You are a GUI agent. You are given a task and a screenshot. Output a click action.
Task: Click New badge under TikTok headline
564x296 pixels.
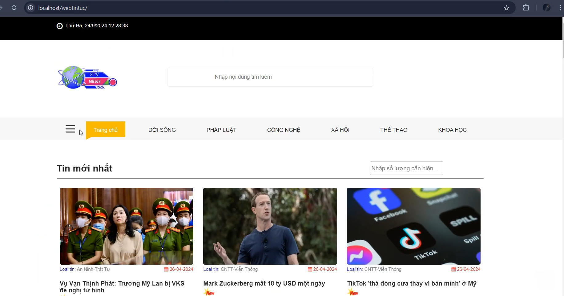(353, 292)
